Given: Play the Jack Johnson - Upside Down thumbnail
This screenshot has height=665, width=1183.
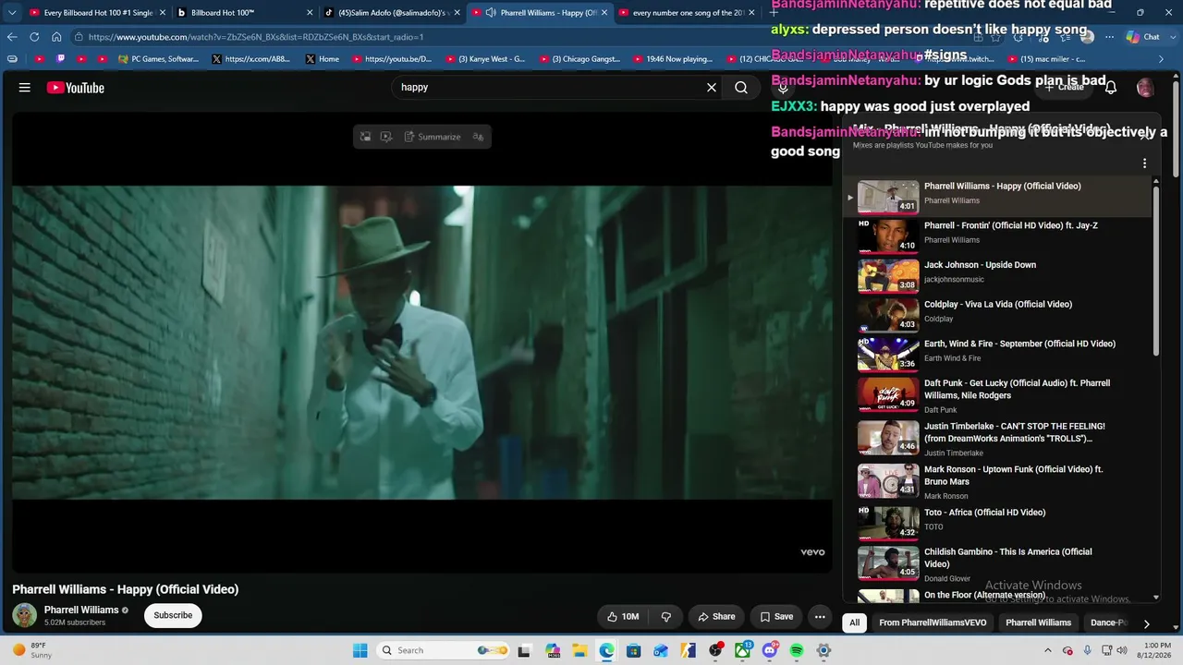Looking at the screenshot, I should [x=888, y=275].
